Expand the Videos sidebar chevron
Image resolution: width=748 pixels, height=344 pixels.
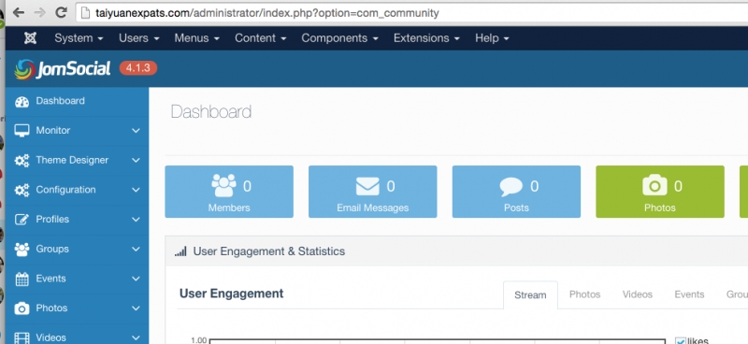tap(136, 337)
